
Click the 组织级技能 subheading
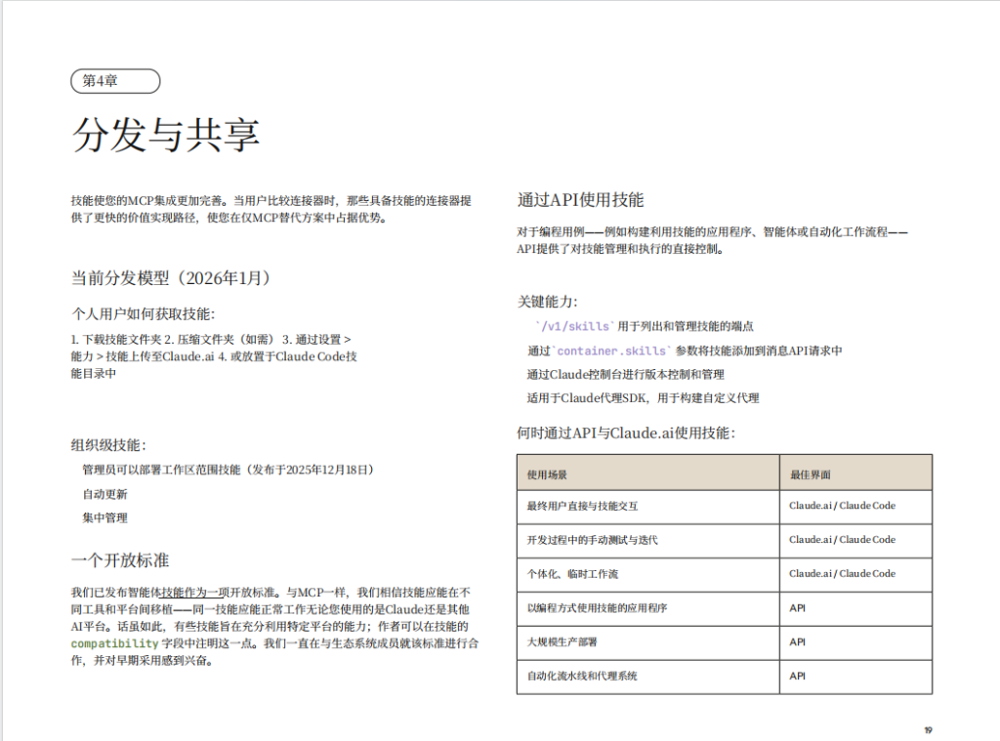pyautogui.click(x=108, y=445)
